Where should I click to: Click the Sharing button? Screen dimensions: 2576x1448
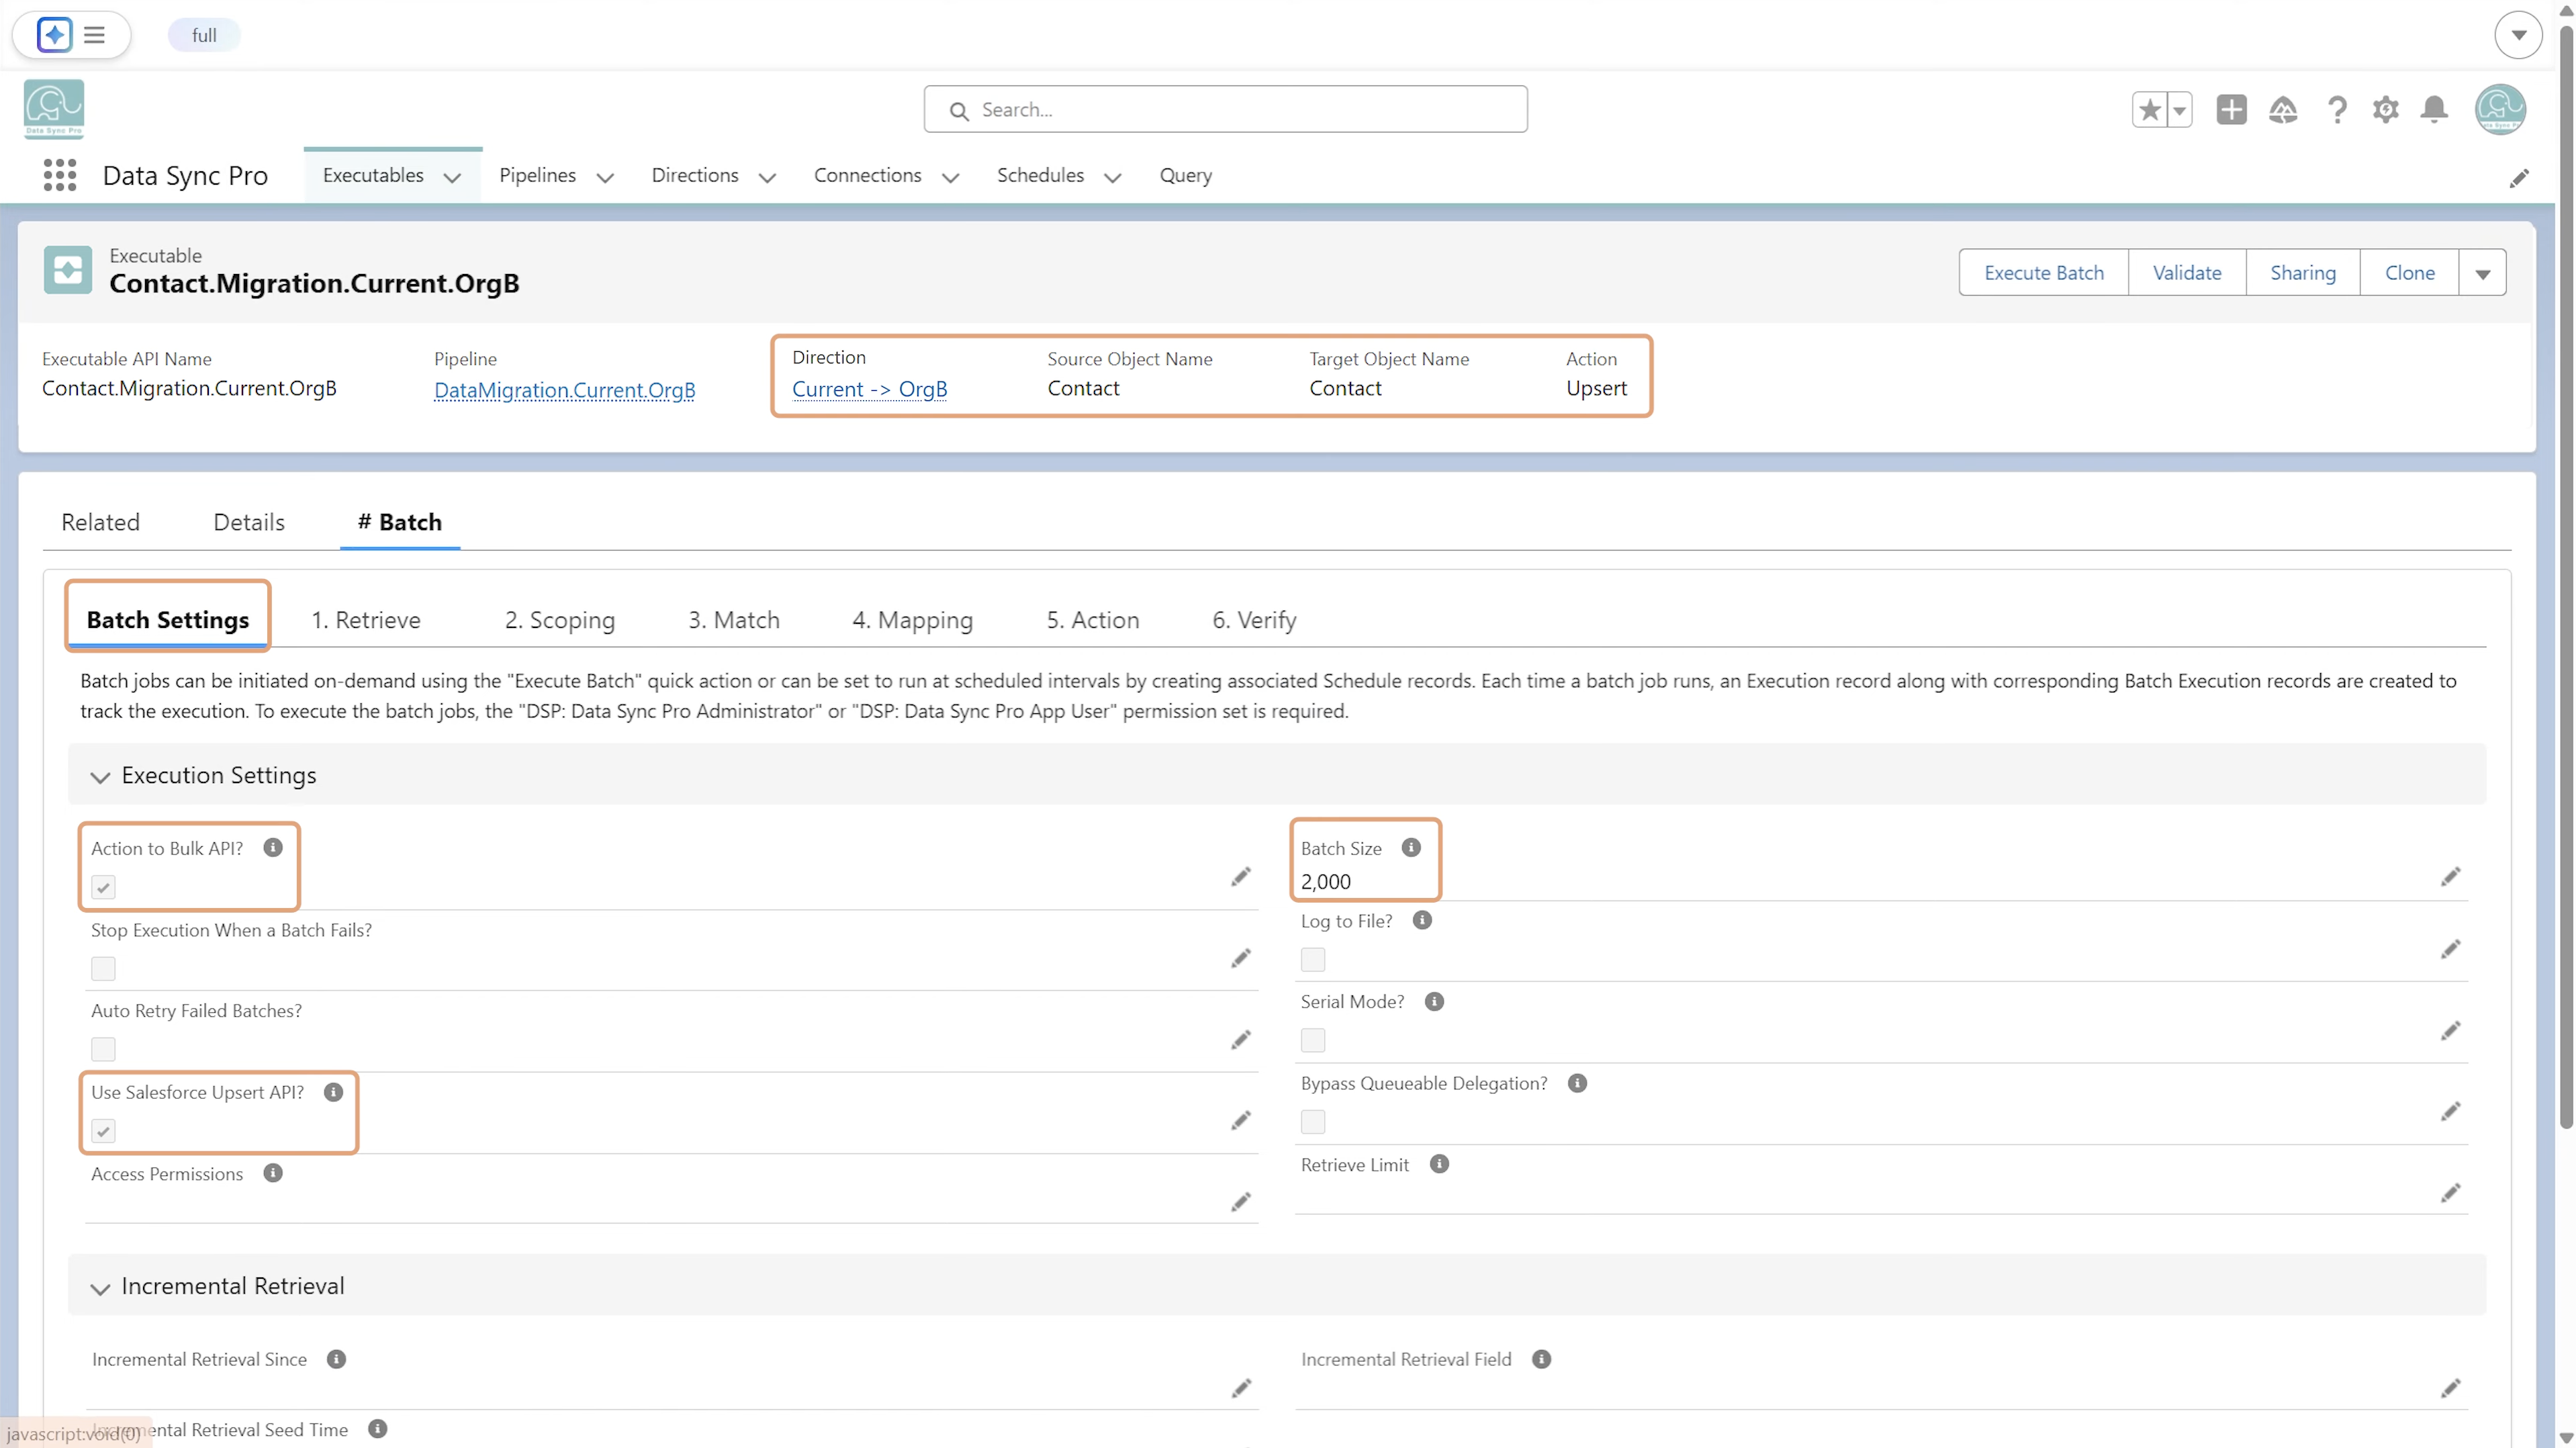[x=2303, y=273]
